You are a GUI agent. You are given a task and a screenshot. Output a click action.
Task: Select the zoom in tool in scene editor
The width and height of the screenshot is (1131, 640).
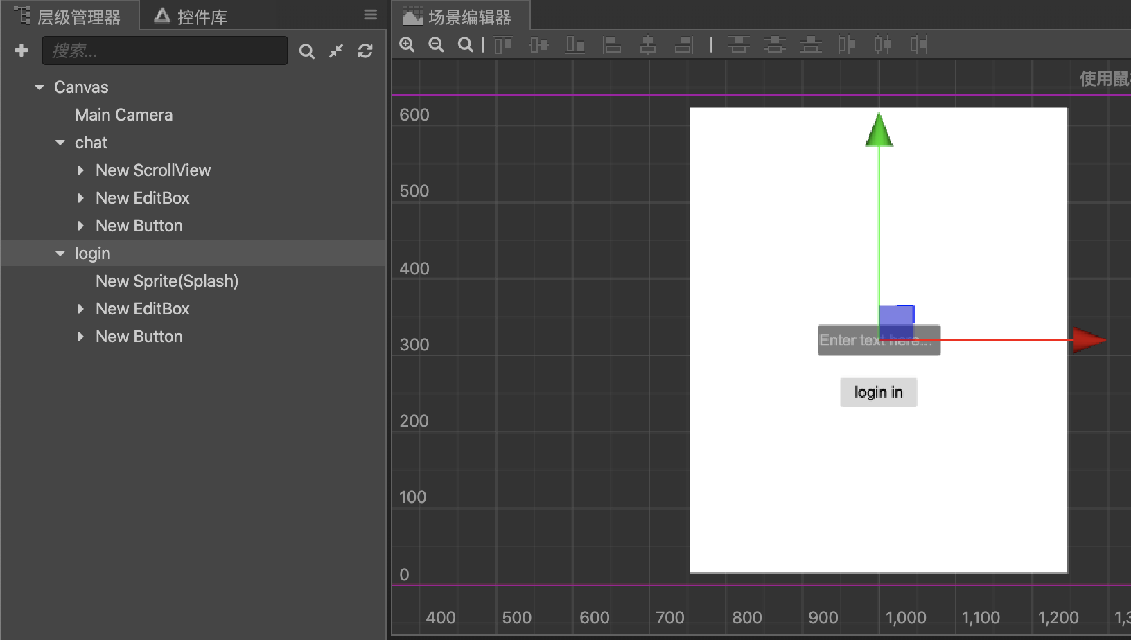click(407, 44)
